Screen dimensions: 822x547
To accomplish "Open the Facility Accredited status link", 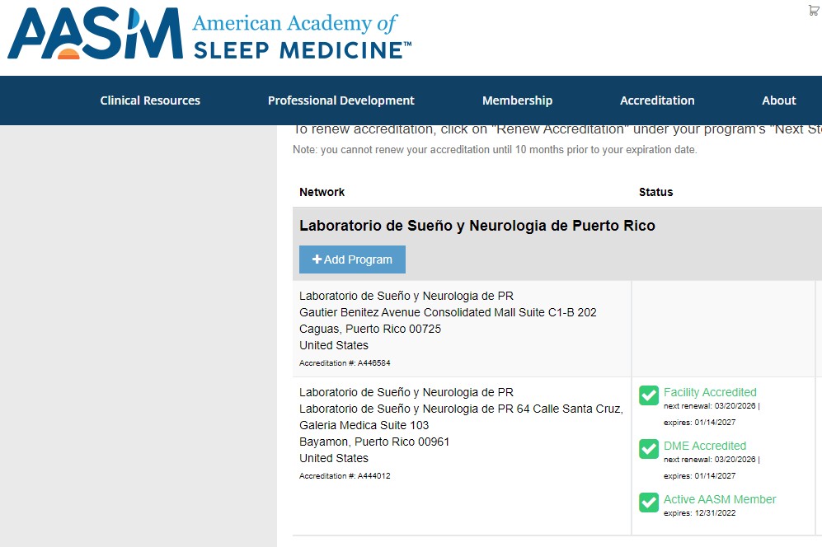I will pyautogui.click(x=710, y=392).
